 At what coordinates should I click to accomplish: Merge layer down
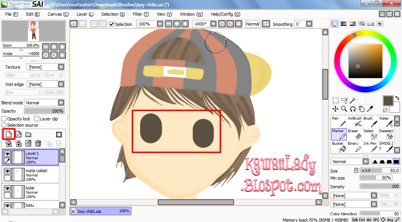18,143
